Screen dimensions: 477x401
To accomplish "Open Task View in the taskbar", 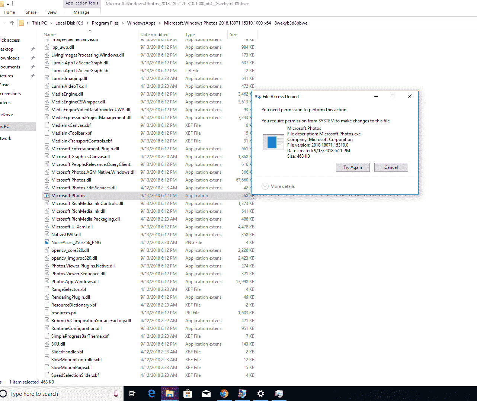I will (132, 394).
